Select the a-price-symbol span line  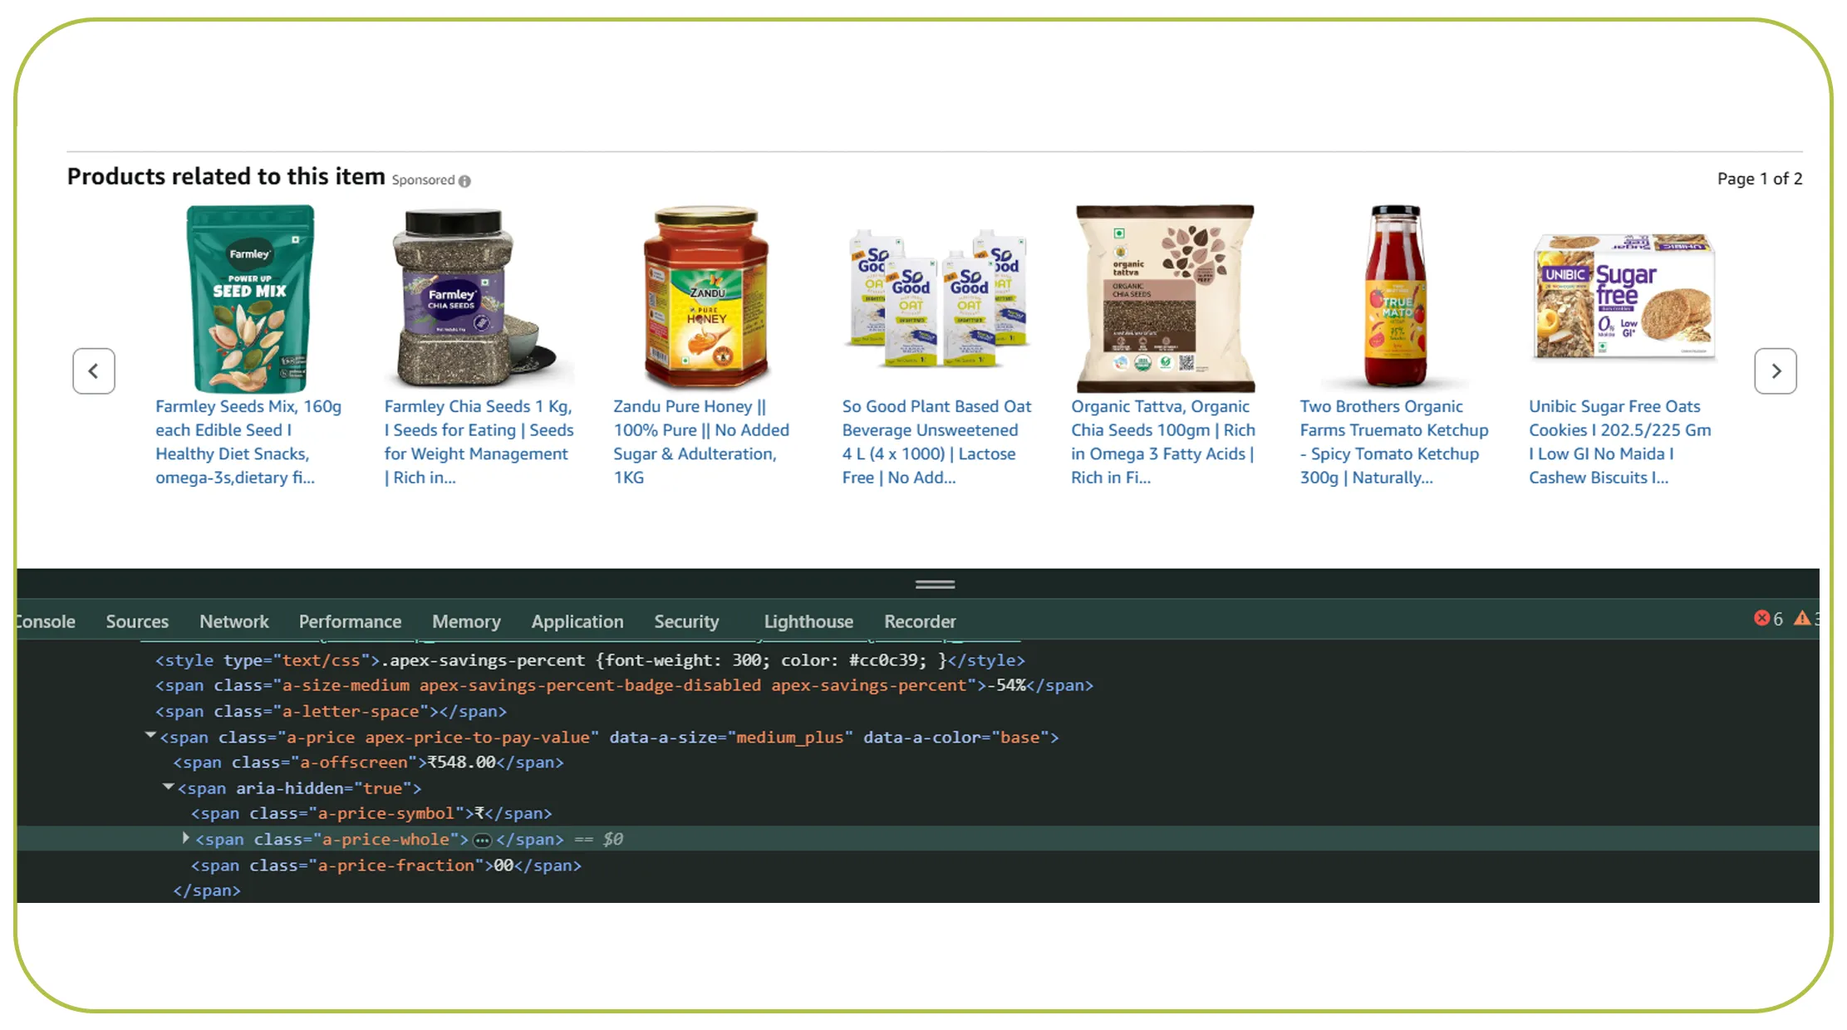371,814
